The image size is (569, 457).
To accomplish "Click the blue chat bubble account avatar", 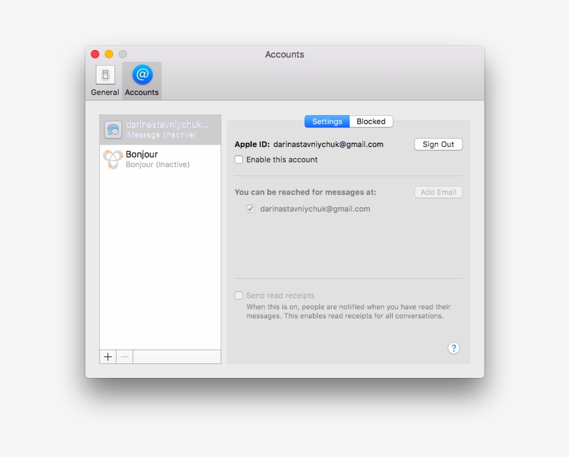I will 113,129.
